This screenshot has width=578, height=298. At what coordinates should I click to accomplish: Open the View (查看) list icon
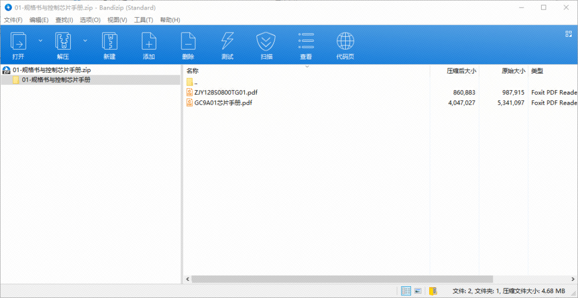click(x=306, y=42)
